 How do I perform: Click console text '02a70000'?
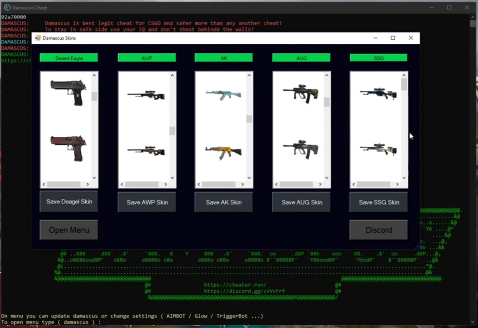[14, 17]
